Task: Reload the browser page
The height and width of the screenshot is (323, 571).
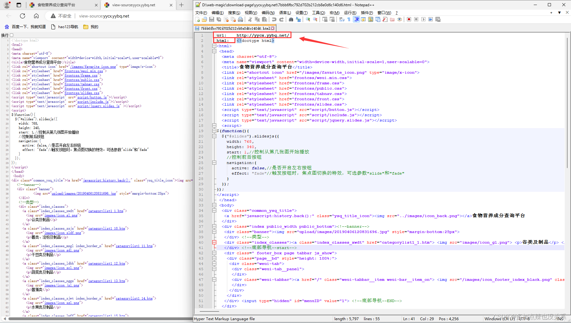Action: point(23,16)
